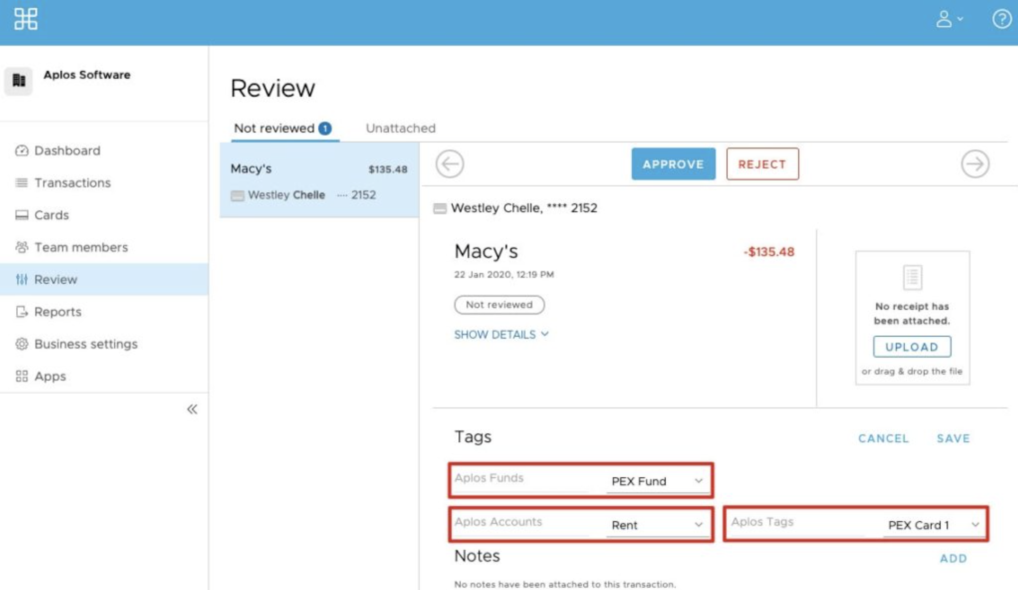Open Business settings in sidebar
Image resolution: width=1018 pixels, height=590 pixels.
pos(86,344)
